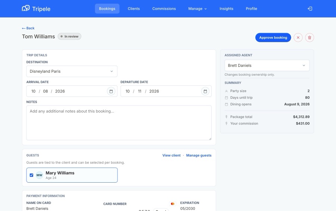Click the Tripele elephant logo icon
336x211 pixels.
tap(26, 8)
